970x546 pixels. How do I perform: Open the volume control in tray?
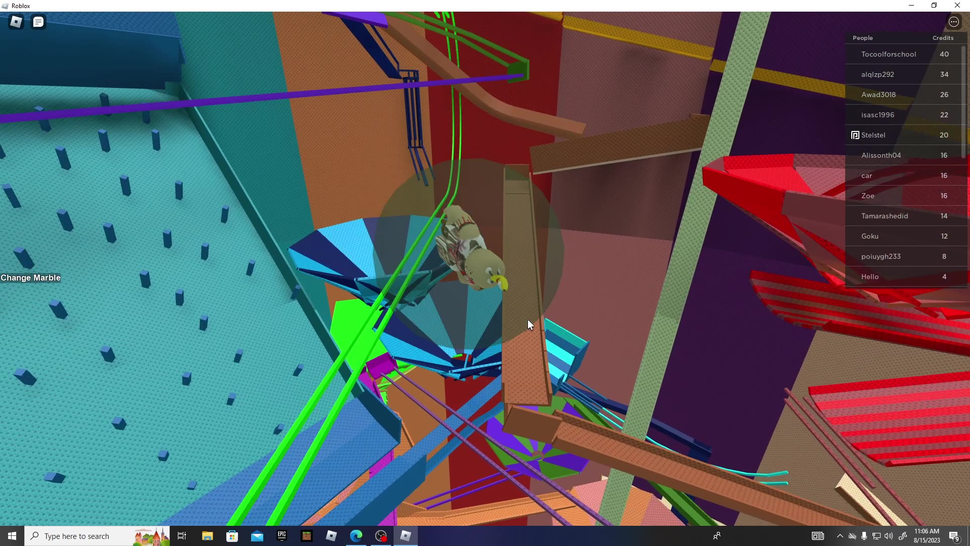point(889,536)
